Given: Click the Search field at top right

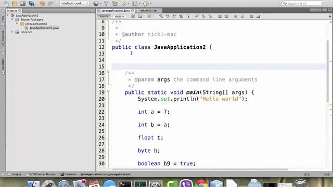Looking at the screenshot, I should 304,4.
